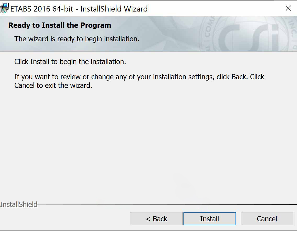The height and width of the screenshot is (231, 297).
Task: Click the "Cancel to exit the wizard" line
Action: [53, 86]
